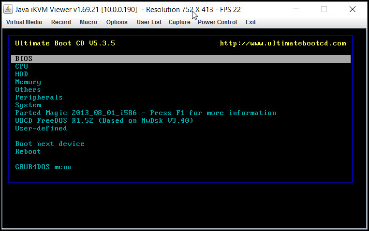Click the Exit menu item

click(x=251, y=22)
